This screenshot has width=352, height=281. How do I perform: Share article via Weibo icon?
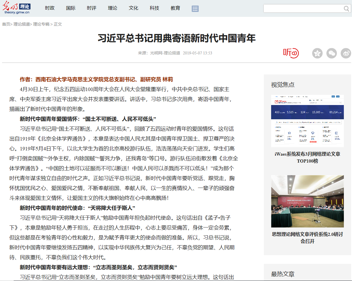coord(346,53)
